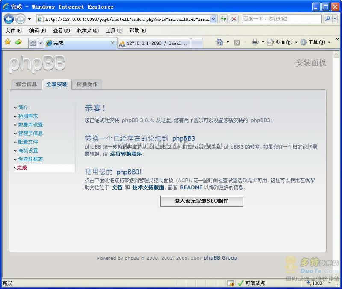Click the browser Back arrow button
This screenshot has width=342, height=289.
[9, 19]
